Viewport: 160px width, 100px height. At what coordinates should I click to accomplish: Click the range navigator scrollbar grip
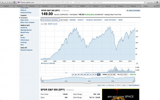pyautogui.click(x=88, y=83)
